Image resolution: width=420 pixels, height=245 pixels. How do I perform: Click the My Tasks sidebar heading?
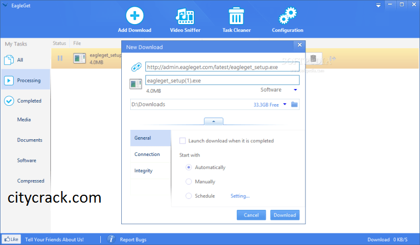tap(16, 44)
